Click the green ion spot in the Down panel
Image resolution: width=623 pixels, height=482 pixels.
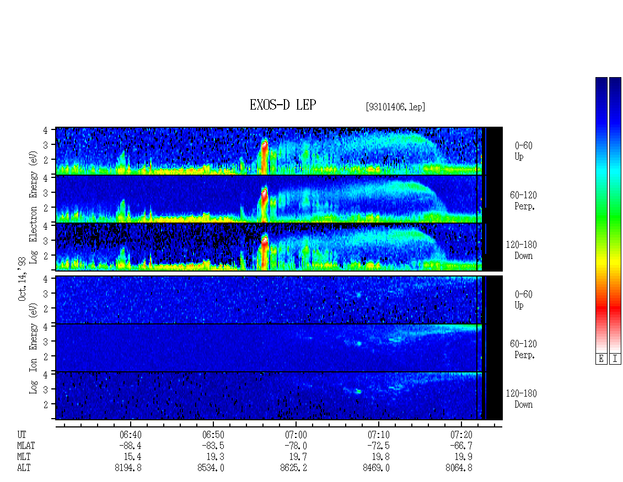click(359, 392)
